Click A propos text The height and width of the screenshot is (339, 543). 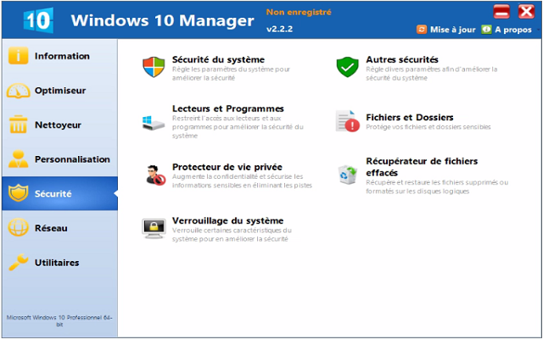(x=513, y=30)
